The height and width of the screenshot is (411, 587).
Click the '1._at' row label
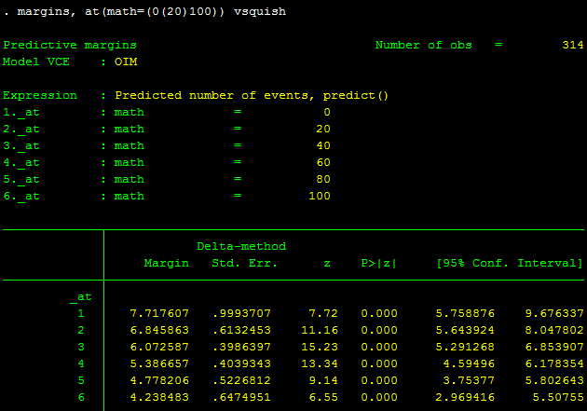[x=21, y=112]
